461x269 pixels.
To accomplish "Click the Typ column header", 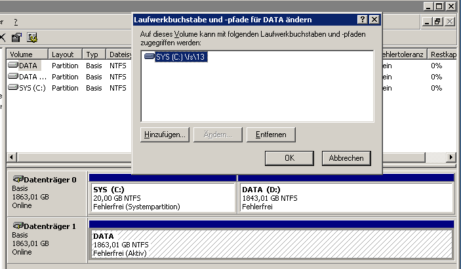I will tap(92, 54).
